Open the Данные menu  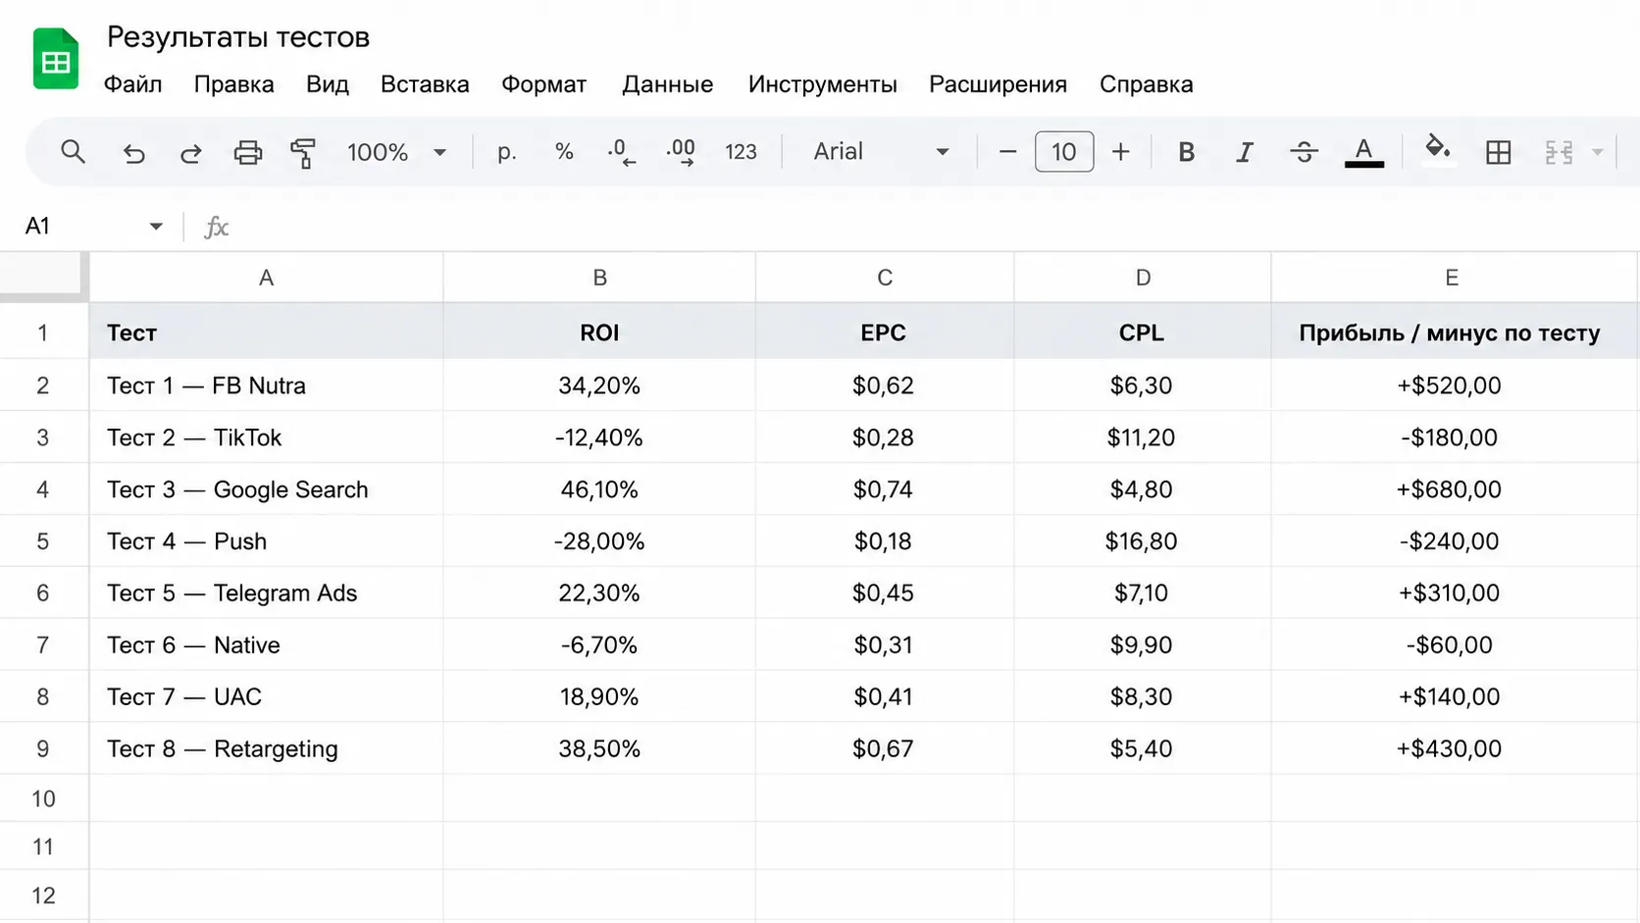(667, 84)
